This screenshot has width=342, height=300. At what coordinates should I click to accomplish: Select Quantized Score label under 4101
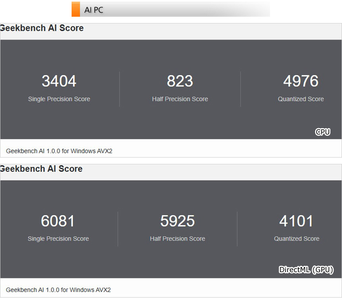[297, 239]
